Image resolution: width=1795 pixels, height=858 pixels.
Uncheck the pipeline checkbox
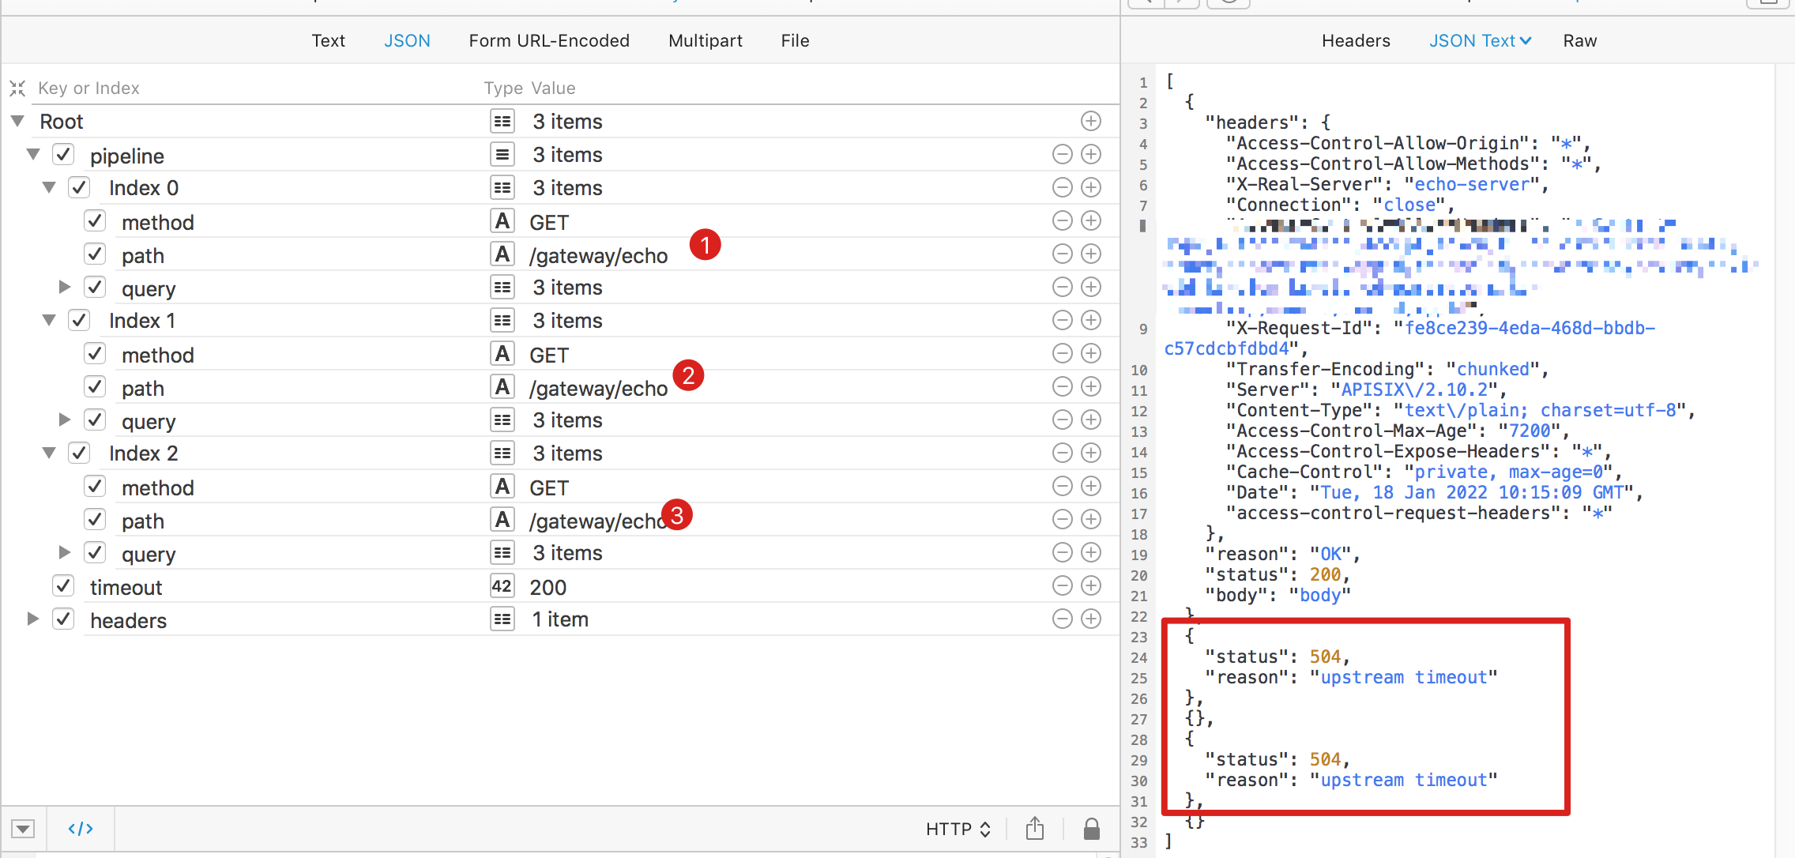click(x=63, y=154)
